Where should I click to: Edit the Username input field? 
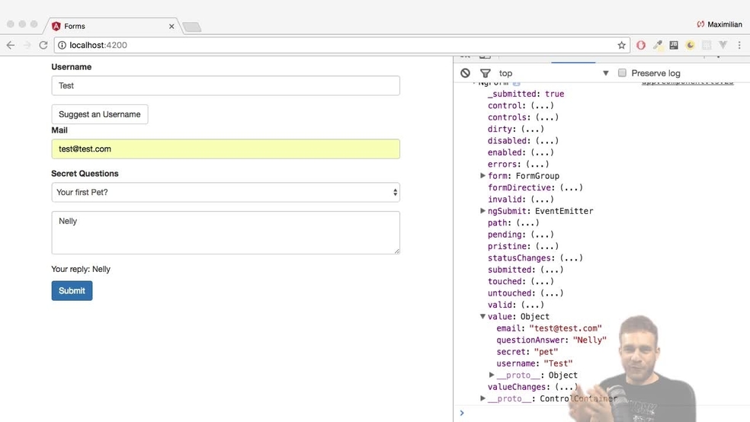(x=226, y=85)
